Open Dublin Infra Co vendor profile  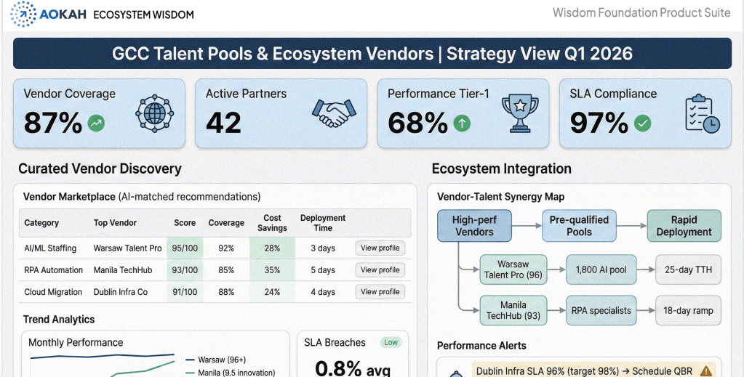pos(380,292)
